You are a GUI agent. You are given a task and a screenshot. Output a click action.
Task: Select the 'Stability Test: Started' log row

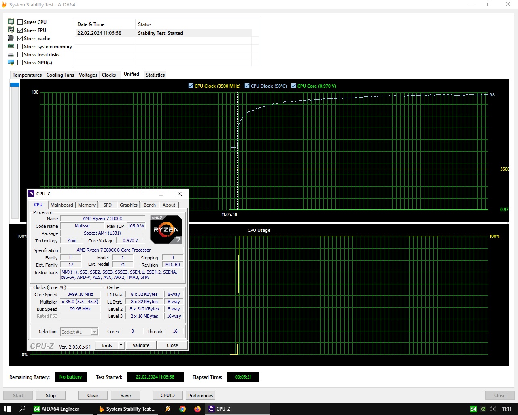tap(163, 33)
